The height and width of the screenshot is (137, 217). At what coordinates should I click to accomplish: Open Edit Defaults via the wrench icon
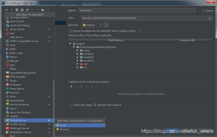[x=27, y=10]
